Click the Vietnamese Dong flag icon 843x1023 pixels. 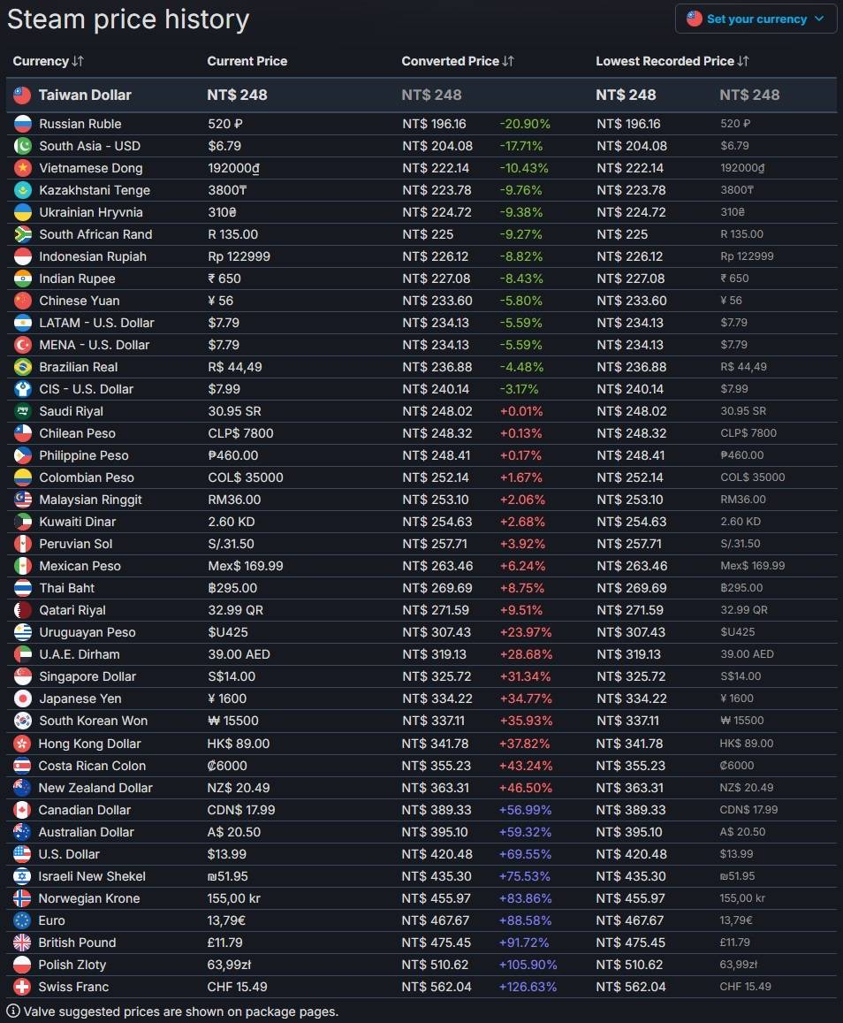tap(23, 168)
